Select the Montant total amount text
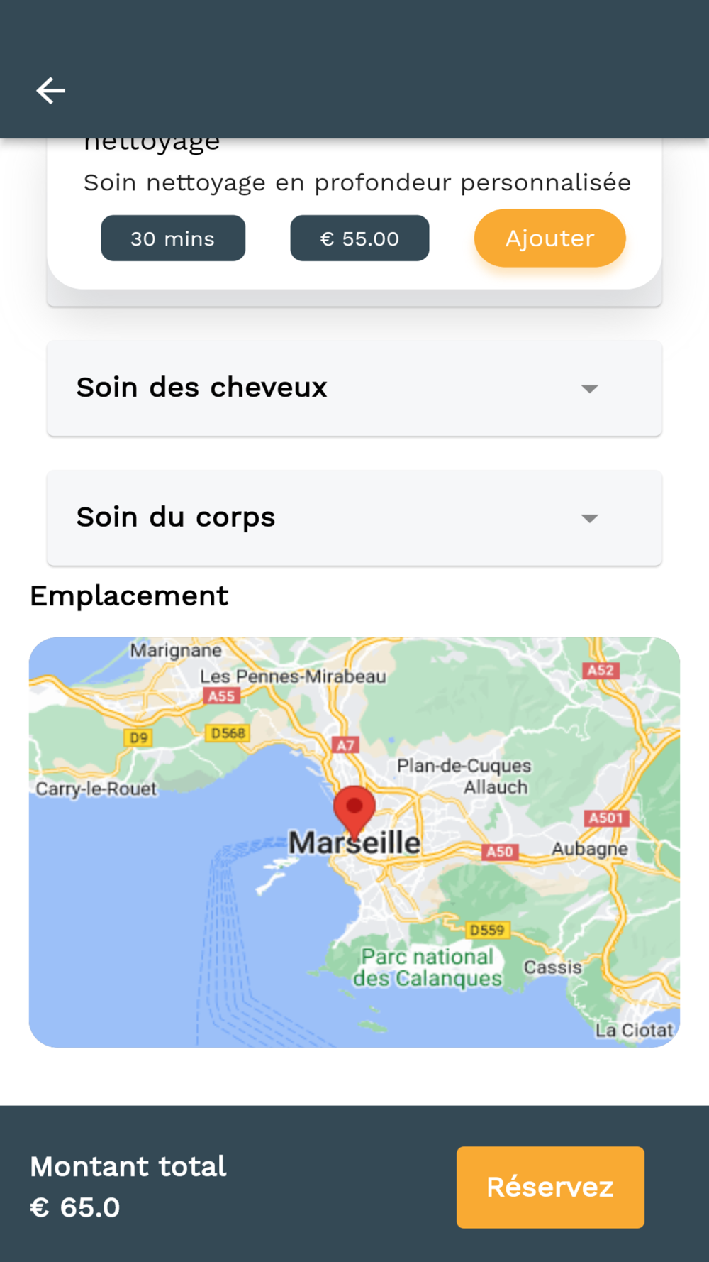The image size is (709, 1262). 75,1207
